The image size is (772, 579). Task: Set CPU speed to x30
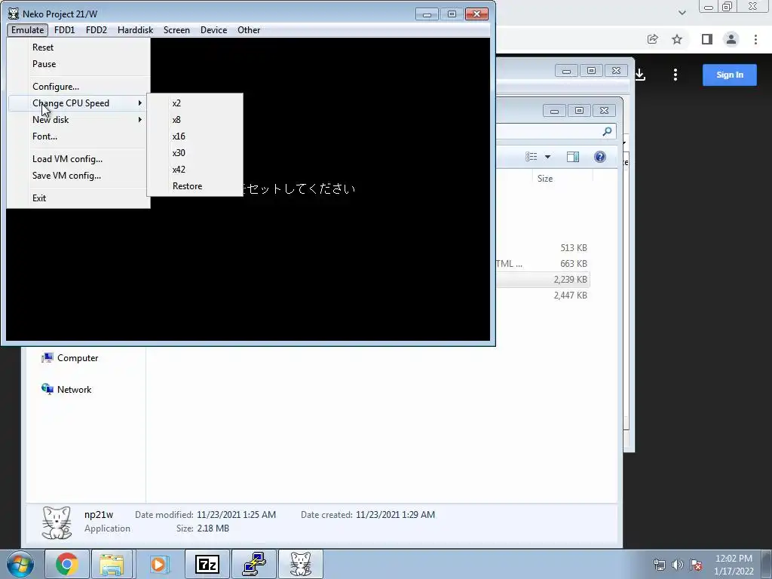pos(195,153)
